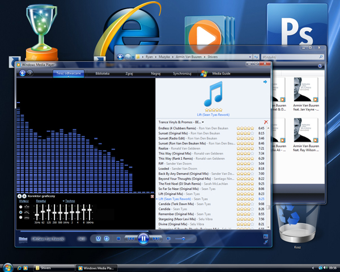Open the Synchronizuj tab
The image size is (340, 272).
182,74
